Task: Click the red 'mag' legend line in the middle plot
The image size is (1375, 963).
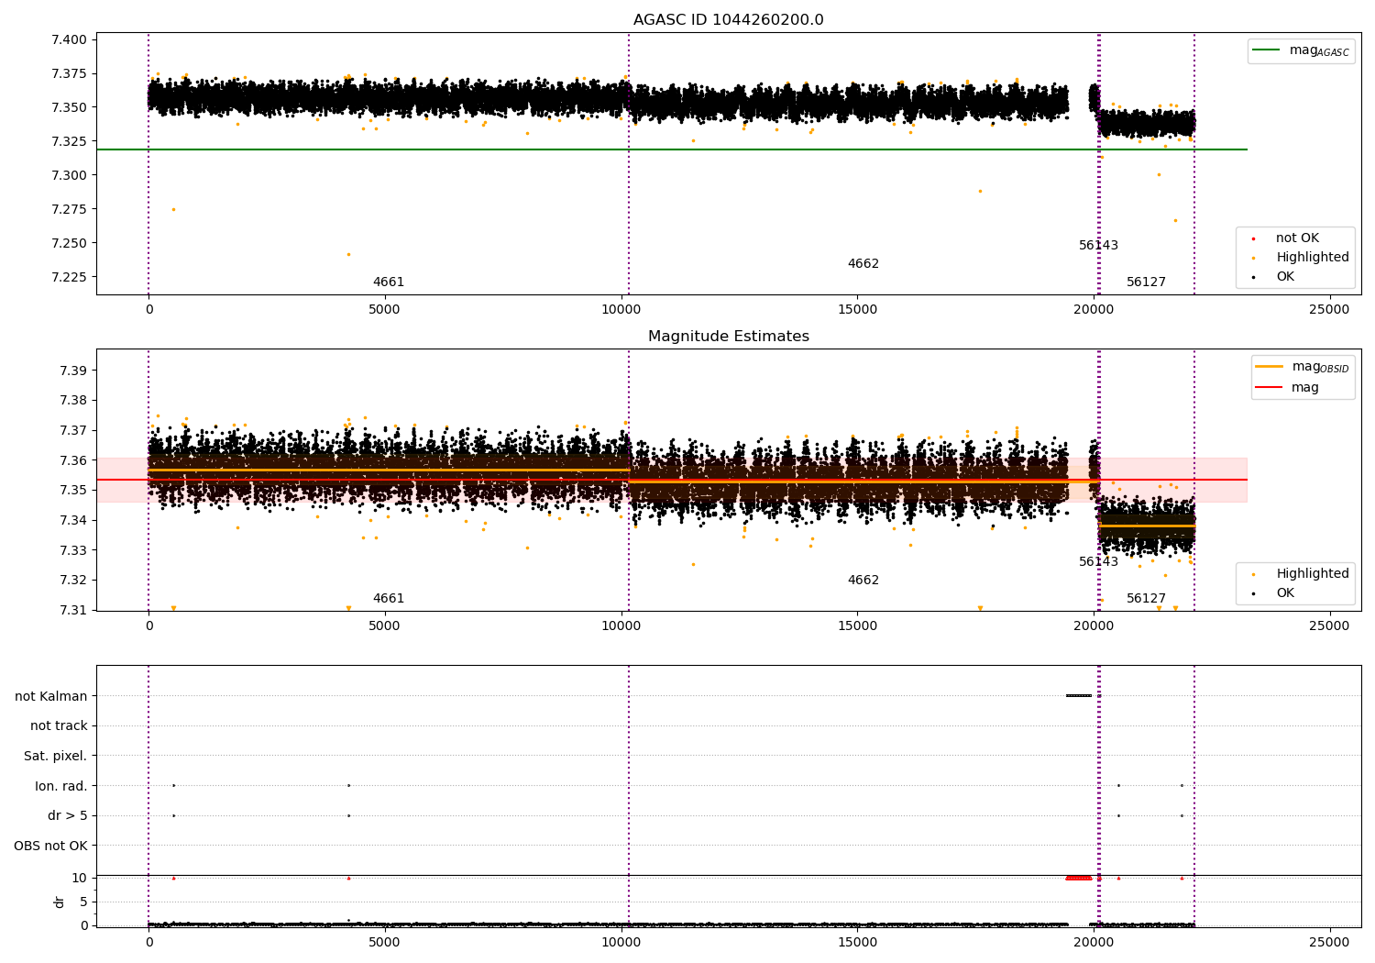Action: [x=1270, y=388]
